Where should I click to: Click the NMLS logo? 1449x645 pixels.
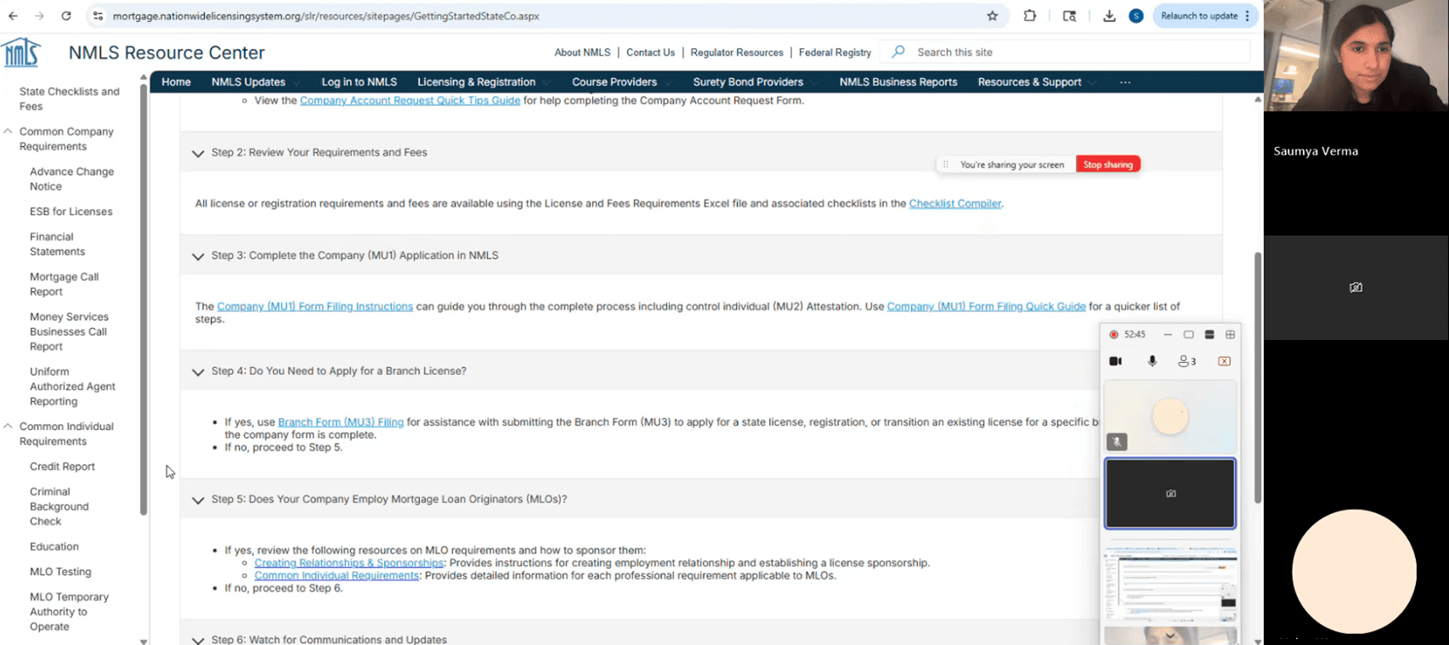pos(21,52)
